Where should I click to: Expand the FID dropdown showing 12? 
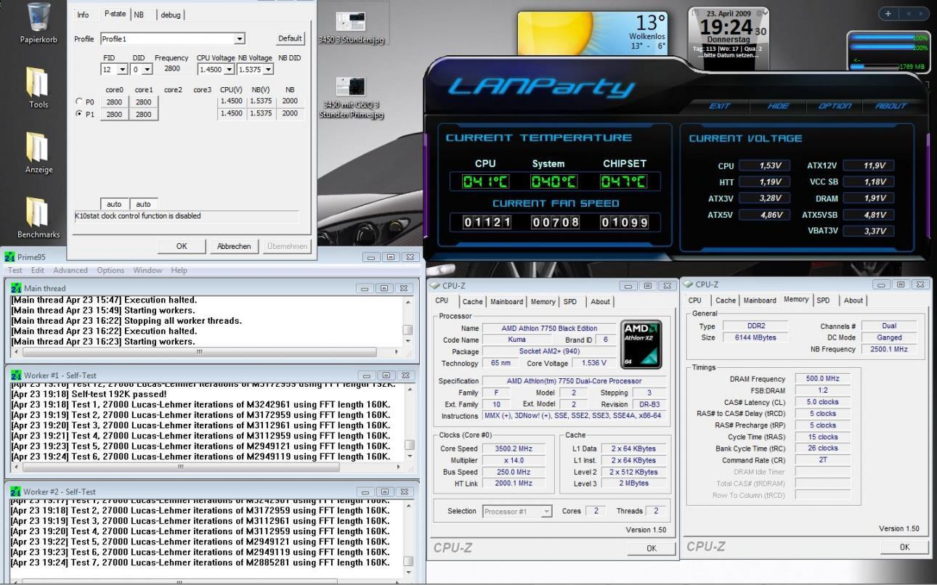tap(122, 70)
